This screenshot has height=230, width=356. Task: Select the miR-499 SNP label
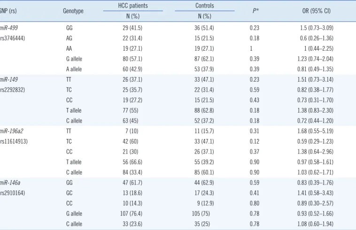(9, 28)
